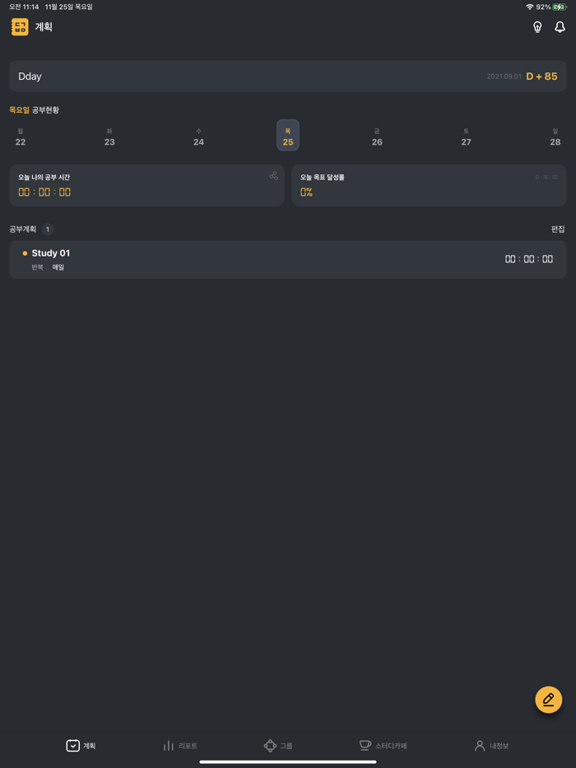Choose Wednesday 24 date

coord(198,137)
